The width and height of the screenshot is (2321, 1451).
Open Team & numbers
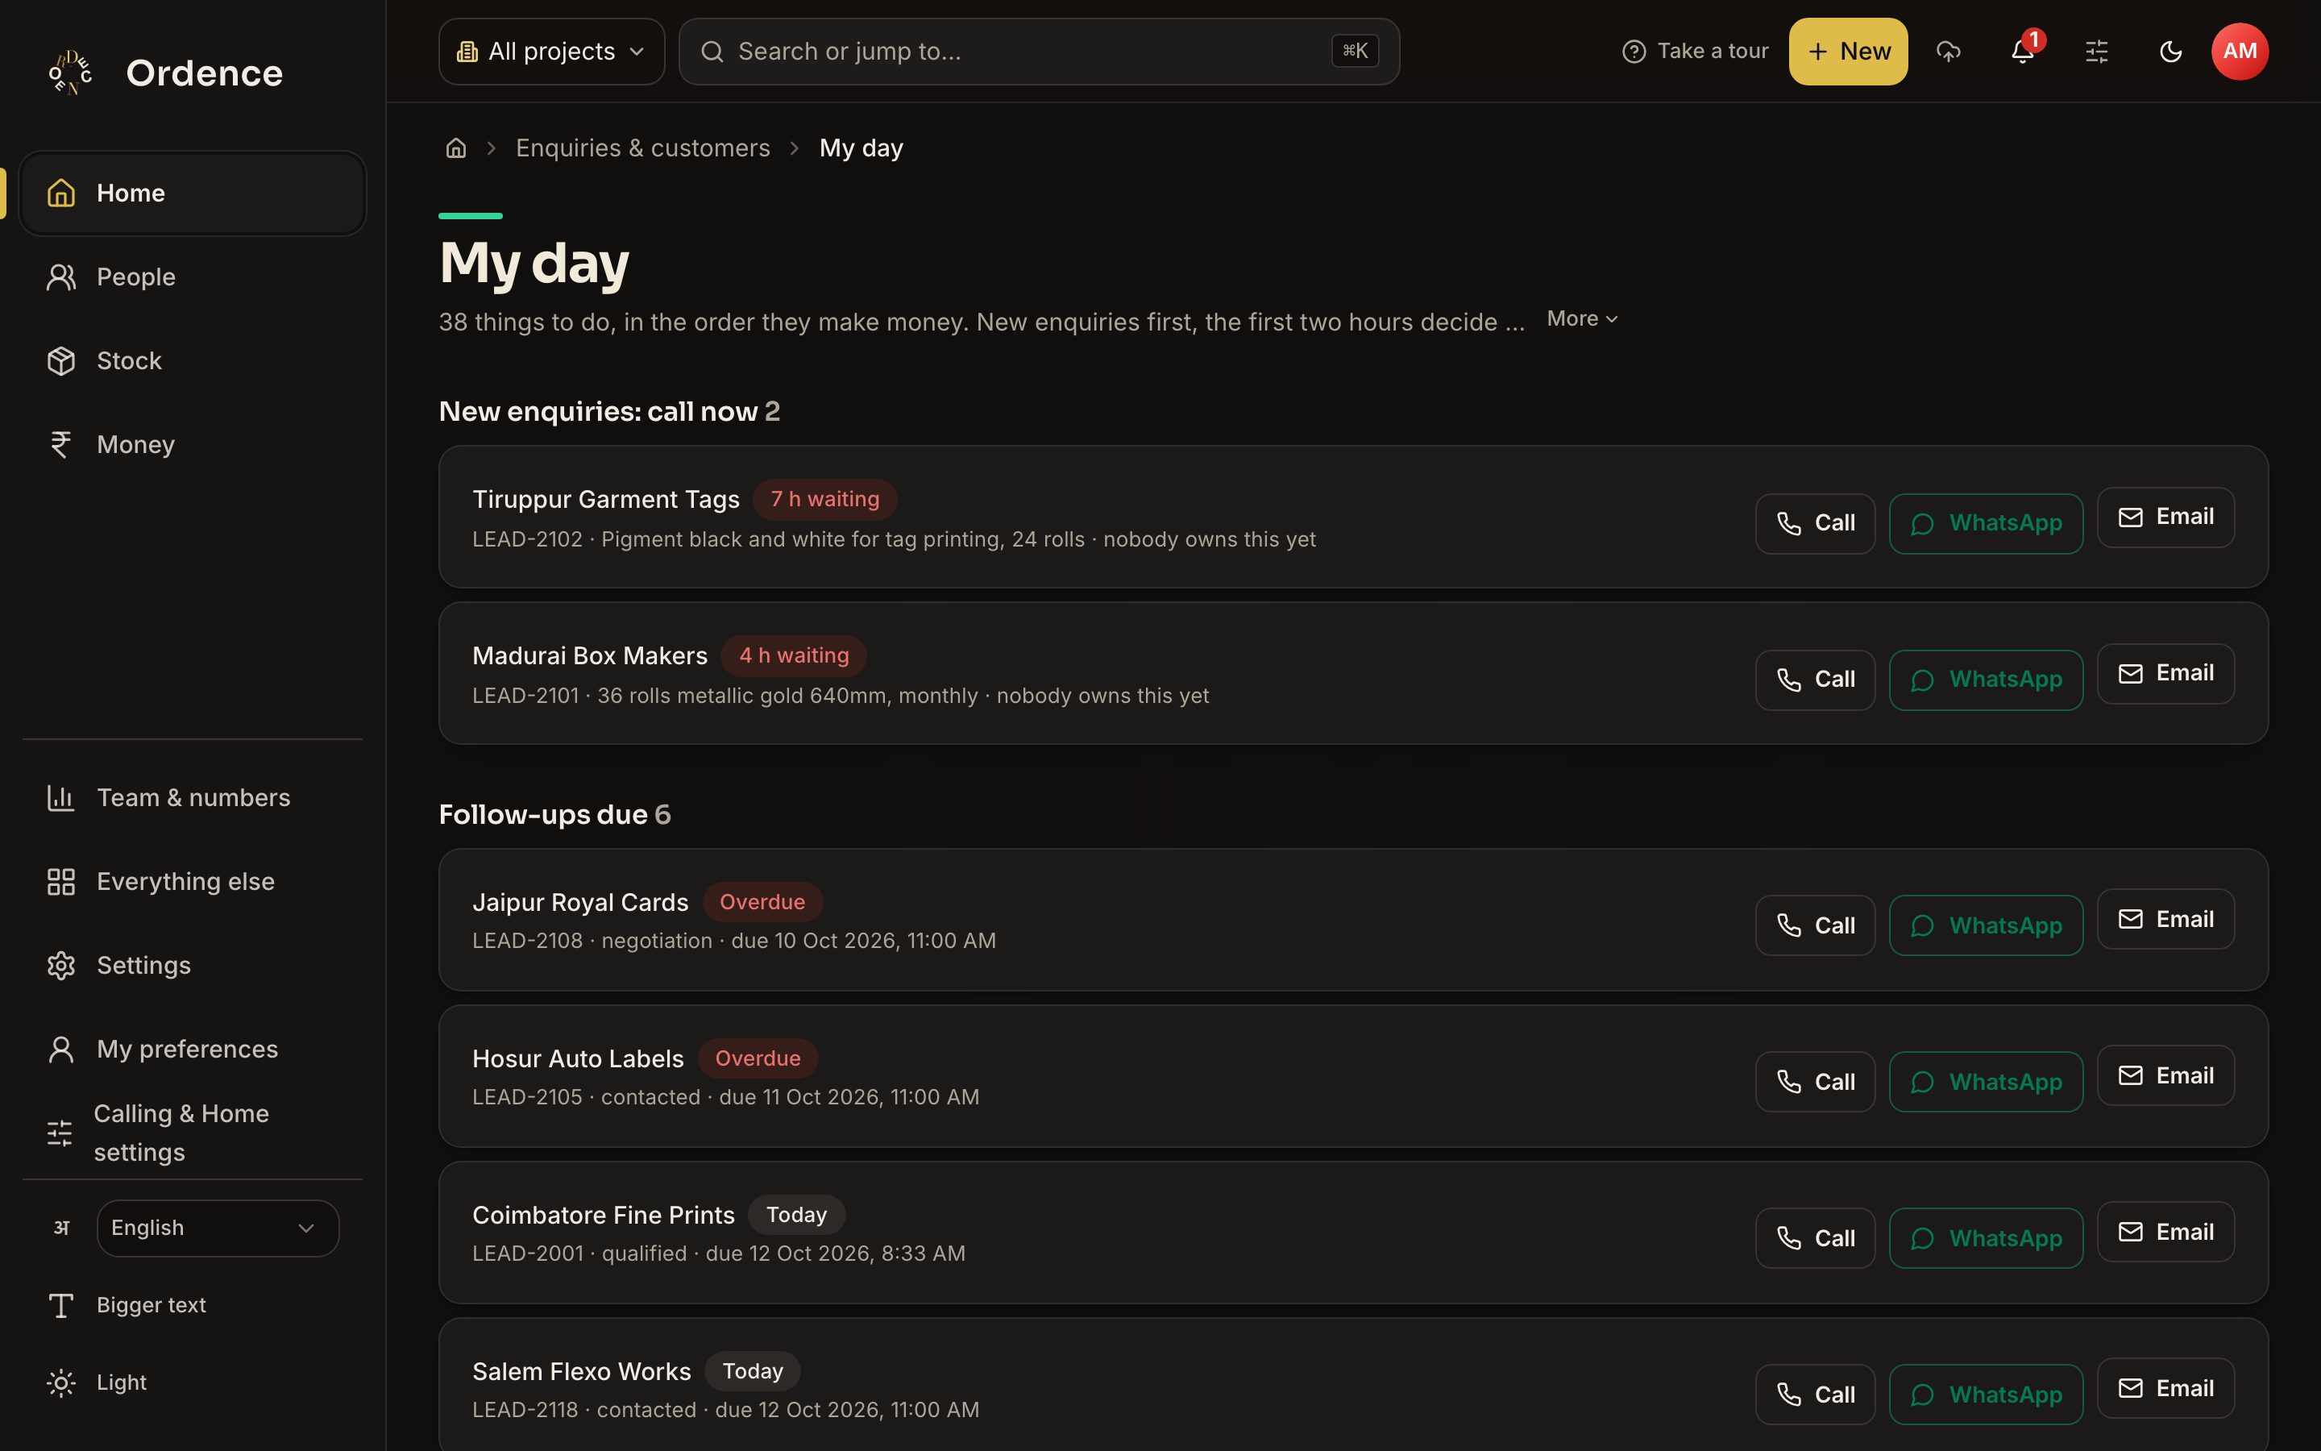pos(193,797)
